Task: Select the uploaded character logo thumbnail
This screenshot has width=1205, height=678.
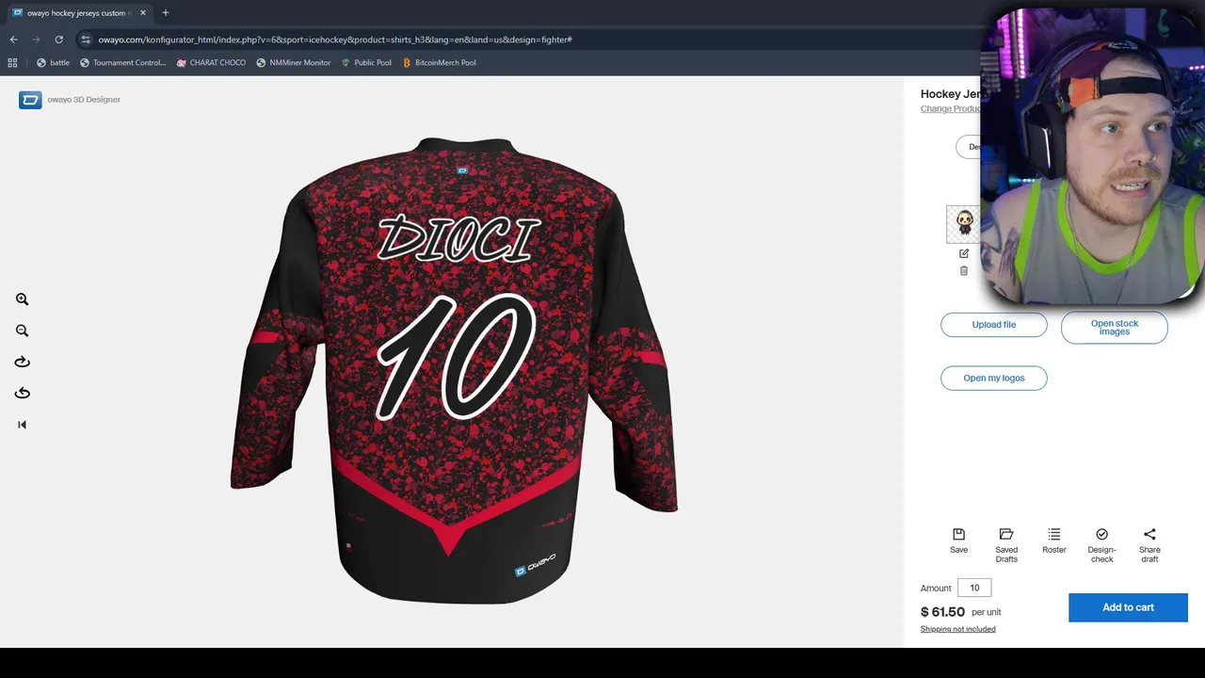Action: click(x=963, y=224)
